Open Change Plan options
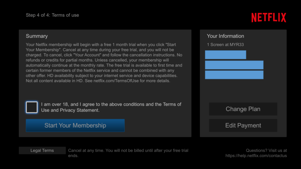Image resolution: width=301 pixels, height=169 pixels. click(243, 109)
